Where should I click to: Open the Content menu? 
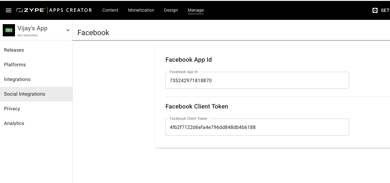[x=110, y=10]
